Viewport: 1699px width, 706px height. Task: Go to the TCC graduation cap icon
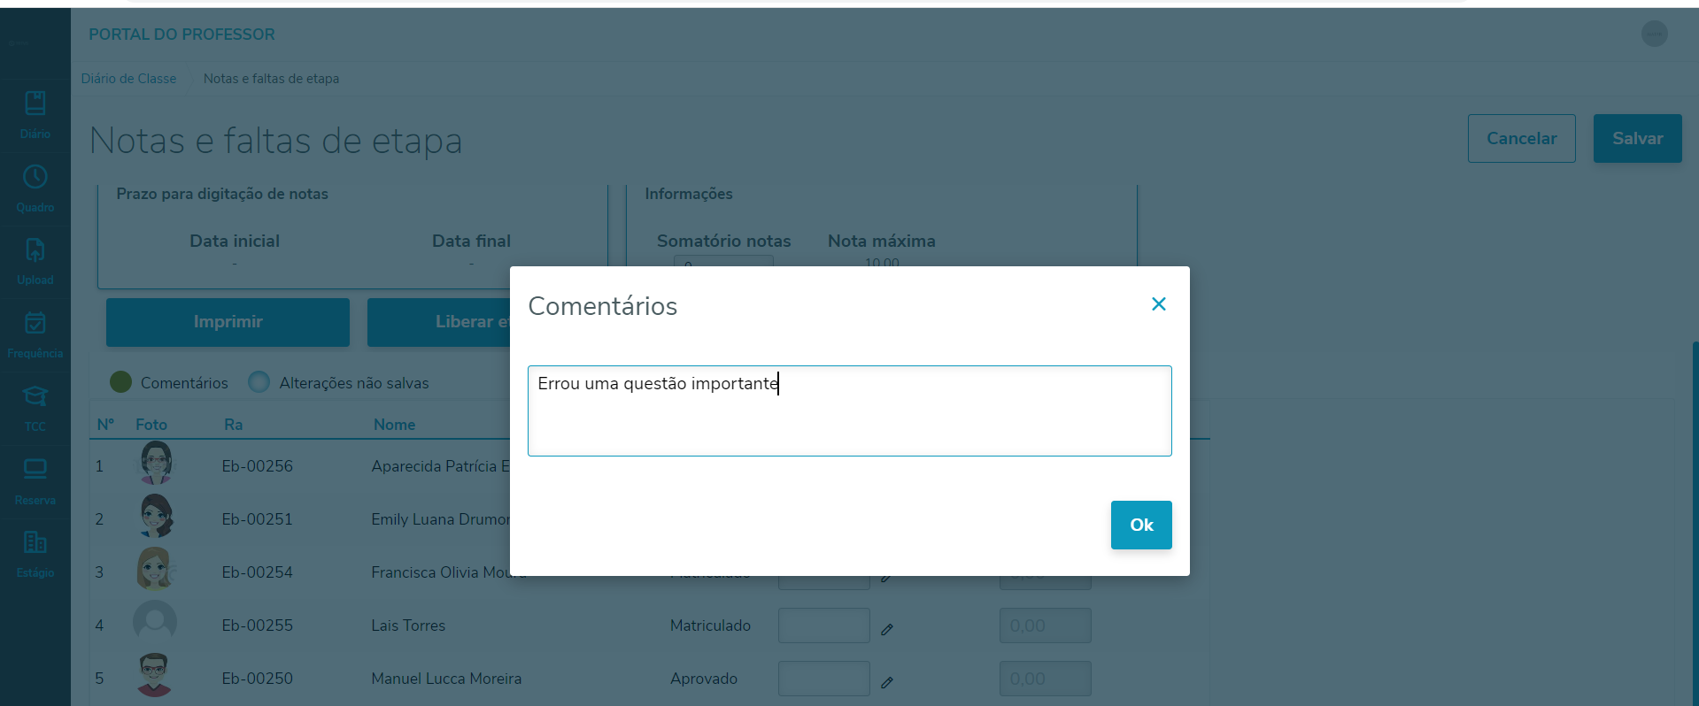pos(35,397)
